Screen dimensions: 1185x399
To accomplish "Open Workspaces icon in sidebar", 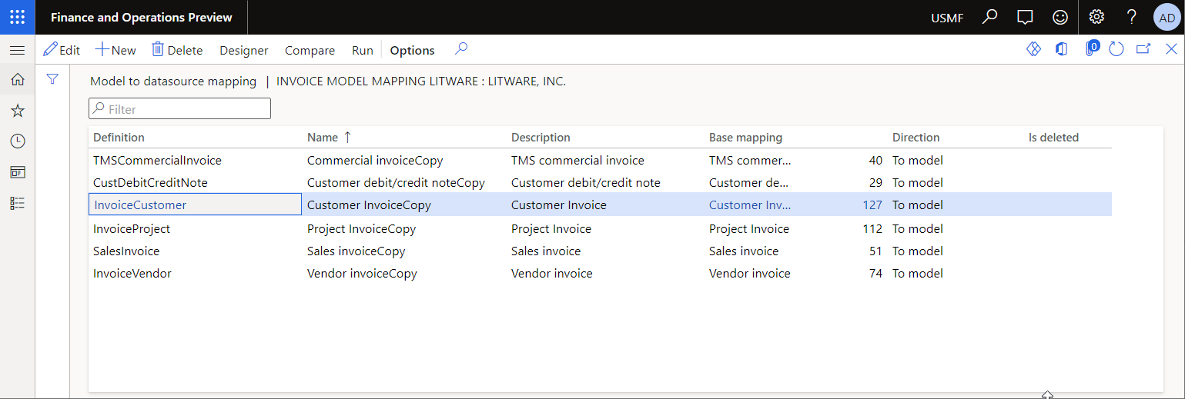I will 17,172.
